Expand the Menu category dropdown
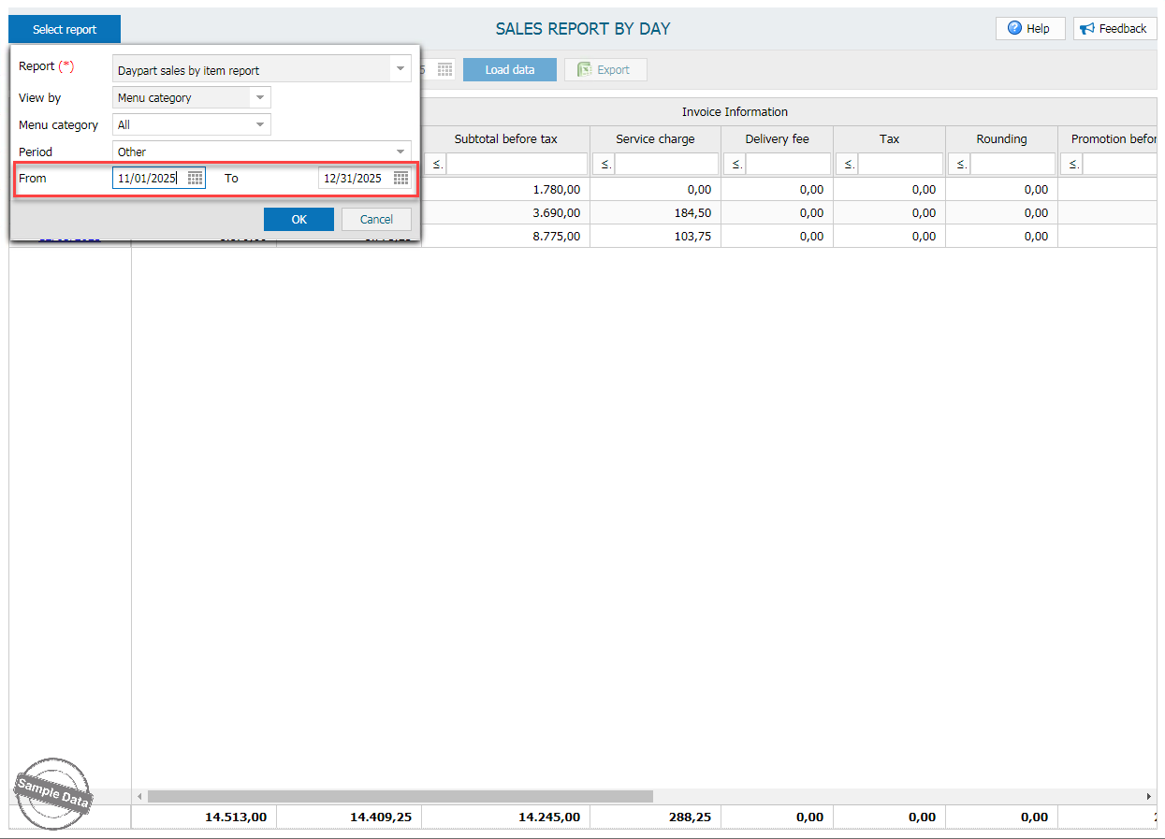1165x839 pixels. [259, 124]
